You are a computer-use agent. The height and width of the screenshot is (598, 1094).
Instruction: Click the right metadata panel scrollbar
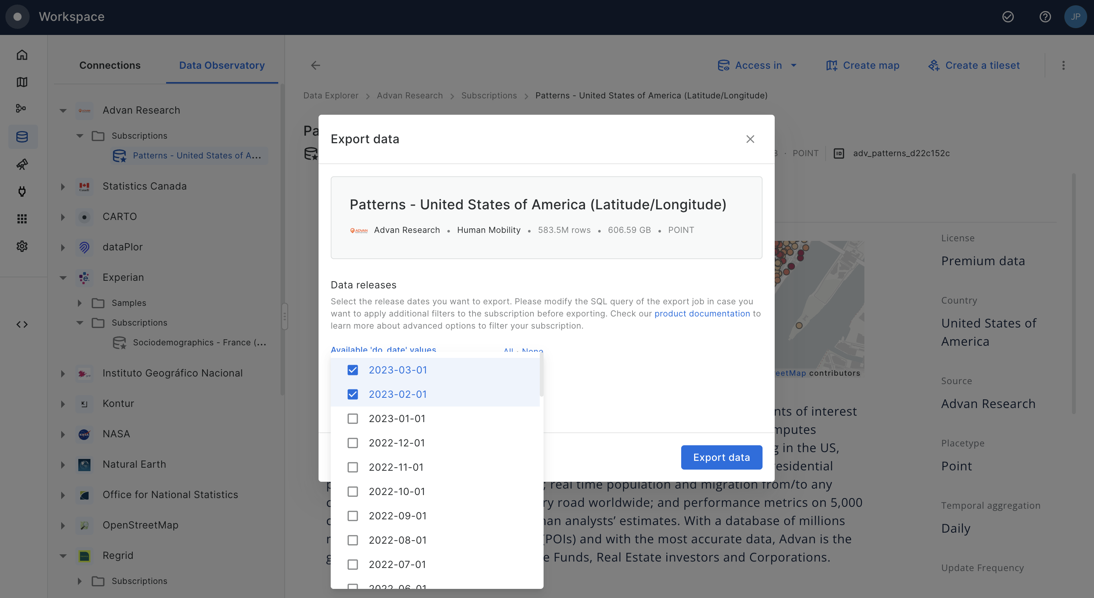(1073, 293)
